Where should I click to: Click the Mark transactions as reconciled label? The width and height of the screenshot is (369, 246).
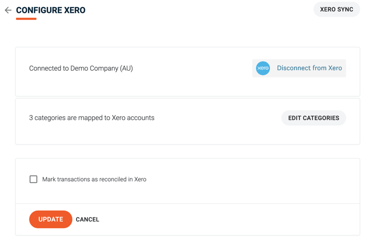[x=94, y=179]
